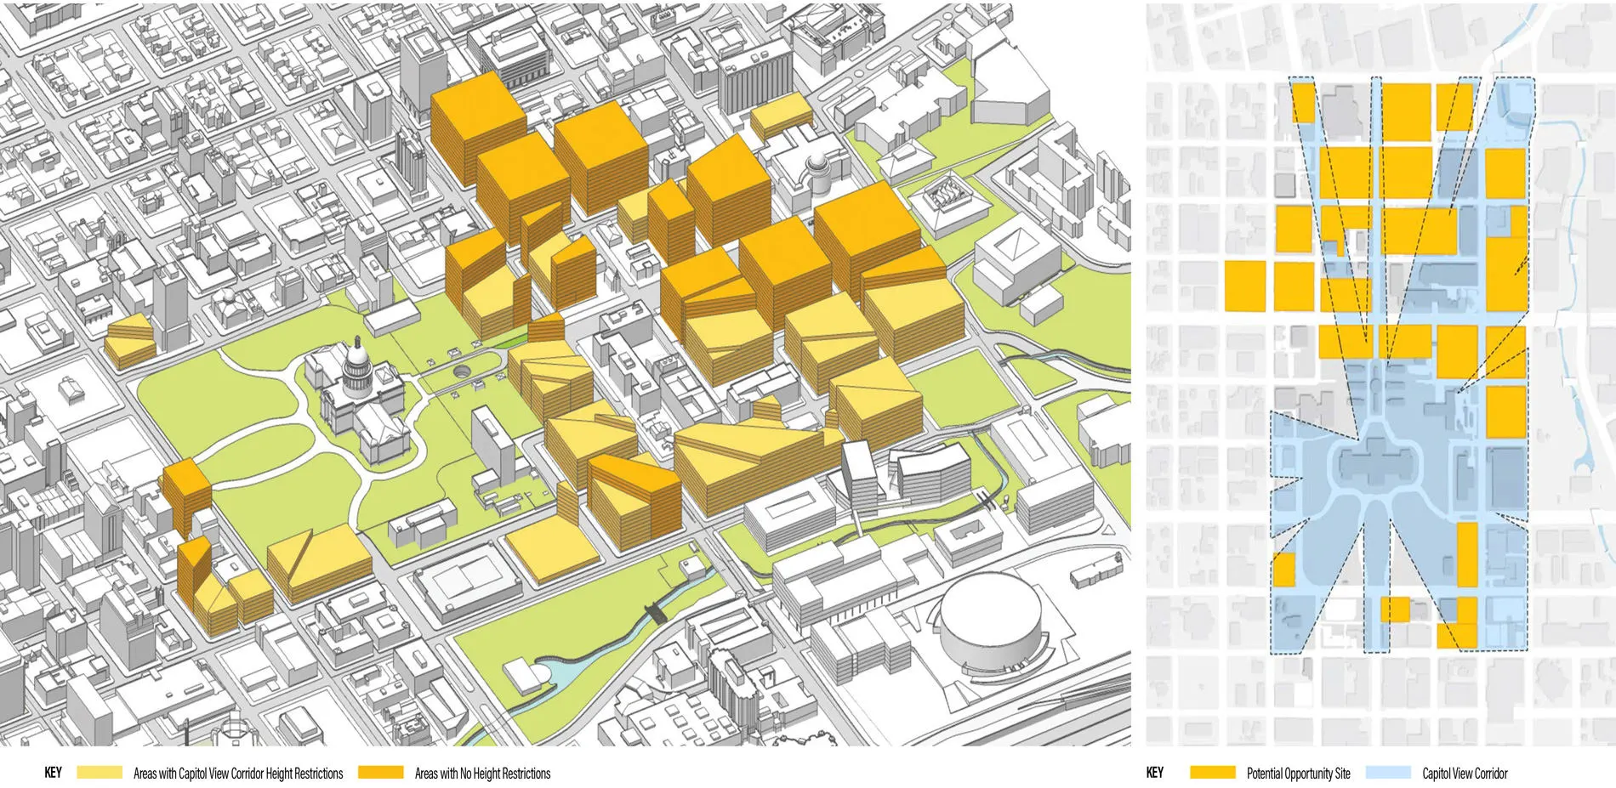Screen dimensions: 1616x788
Task: Click the light blue Capitol View Corridor swatch
Action: (x=1388, y=773)
